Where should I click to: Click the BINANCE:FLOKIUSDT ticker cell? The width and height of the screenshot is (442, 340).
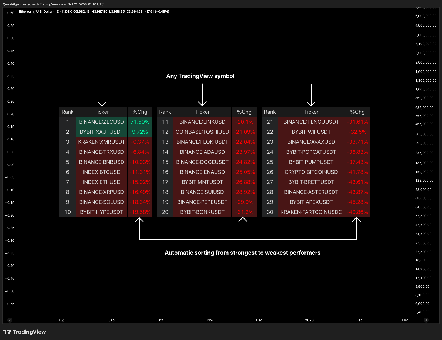(x=202, y=142)
